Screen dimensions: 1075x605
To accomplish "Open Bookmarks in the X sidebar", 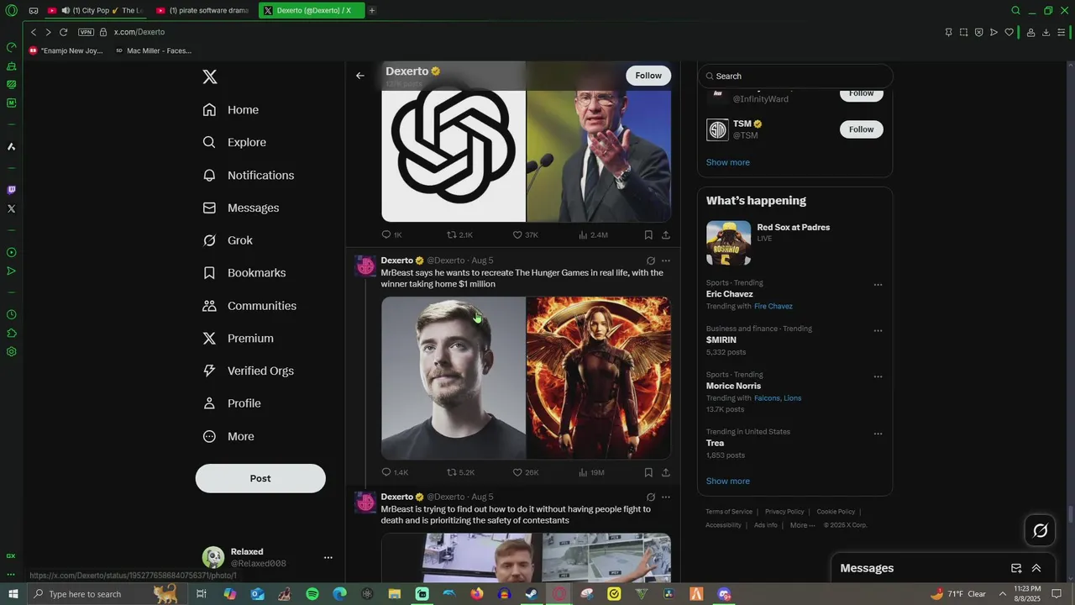I will coord(244,273).
